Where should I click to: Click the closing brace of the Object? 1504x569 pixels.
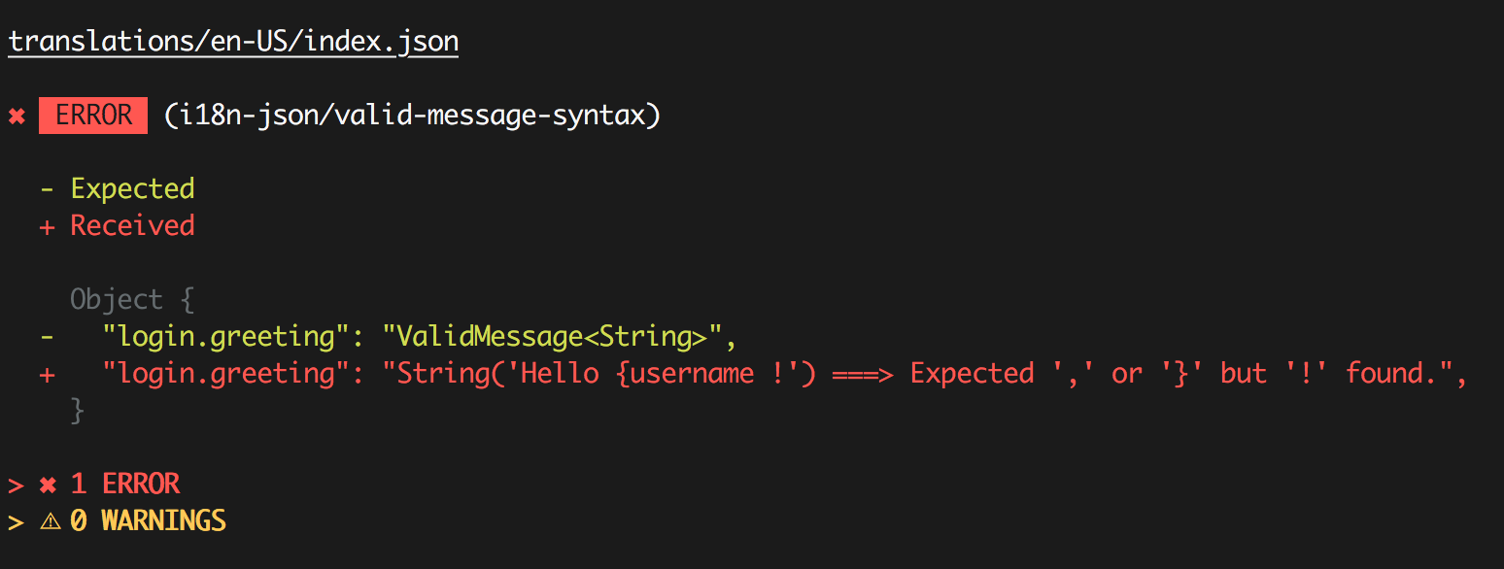(78, 411)
